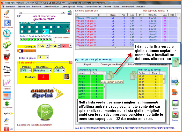182x132 pixels.
Task: Toggle the NZ wheel checkbox
Action: click(51, 31)
